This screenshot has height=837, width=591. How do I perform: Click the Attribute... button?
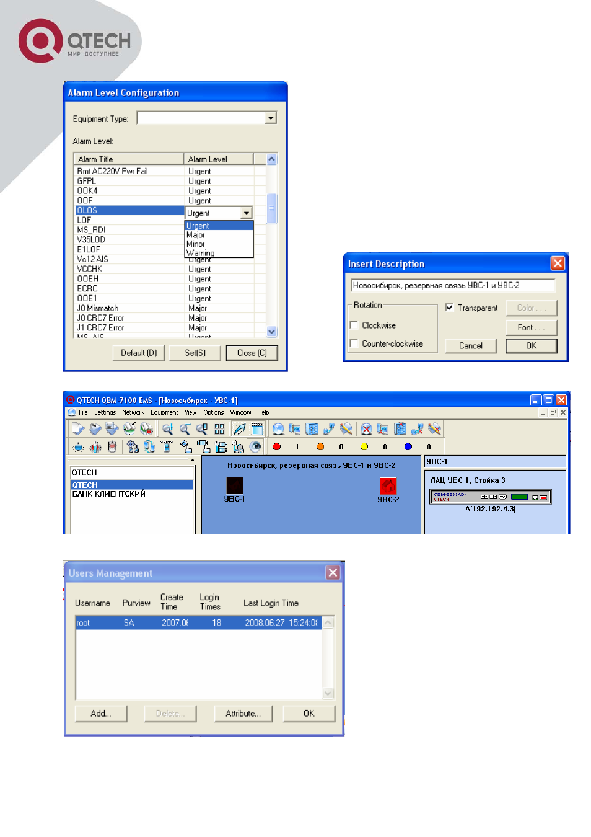pos(243,714)
